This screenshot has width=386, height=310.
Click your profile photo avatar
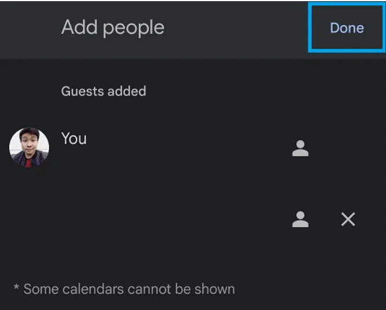pyautogui.click(x=30, y=148)
